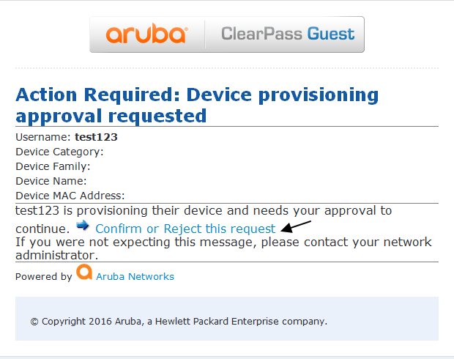The image size is (454, 359).
Task: Click the Device MAC Address label
Action: [70, 196]
